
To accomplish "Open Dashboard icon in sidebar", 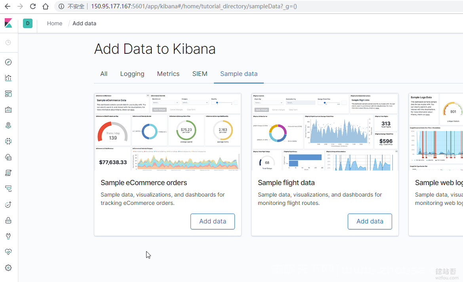I will tap(8, 94).
